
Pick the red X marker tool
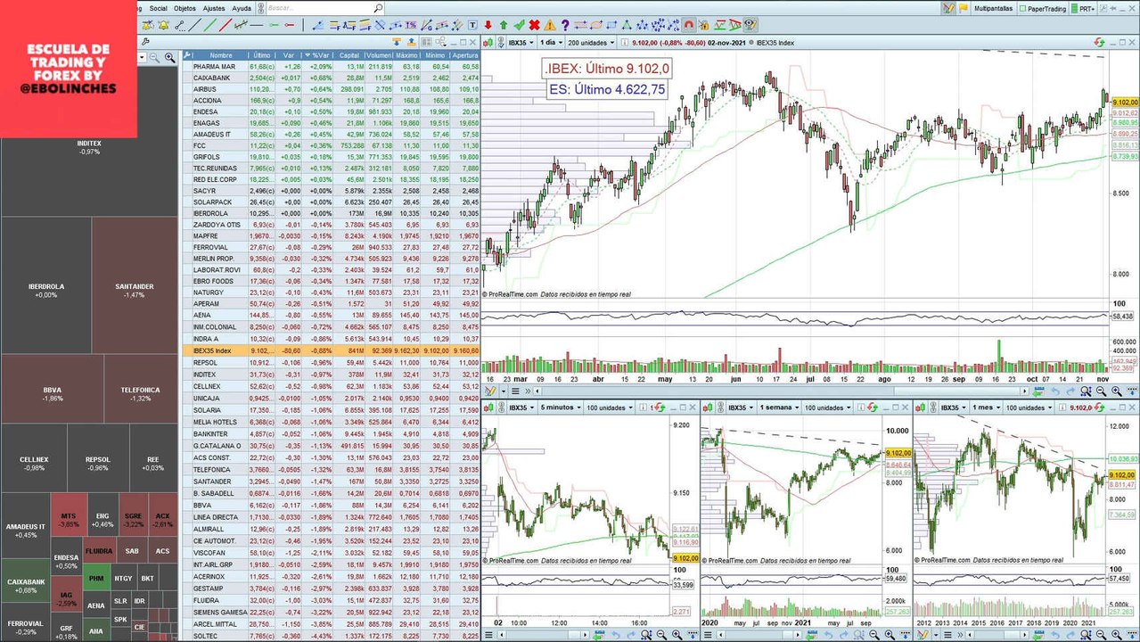(535, 25)
